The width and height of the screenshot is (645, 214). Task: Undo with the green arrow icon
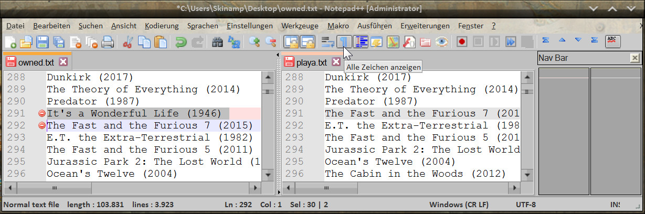point(181,42)
